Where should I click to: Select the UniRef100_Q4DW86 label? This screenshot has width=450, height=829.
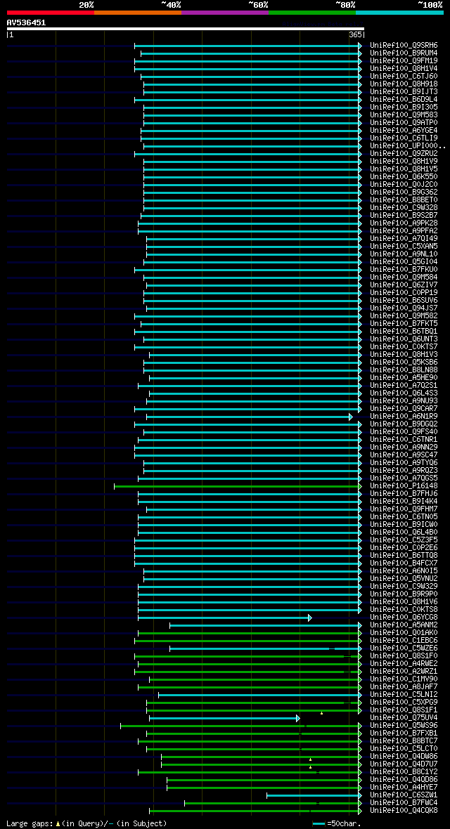[x=404, y=757]
